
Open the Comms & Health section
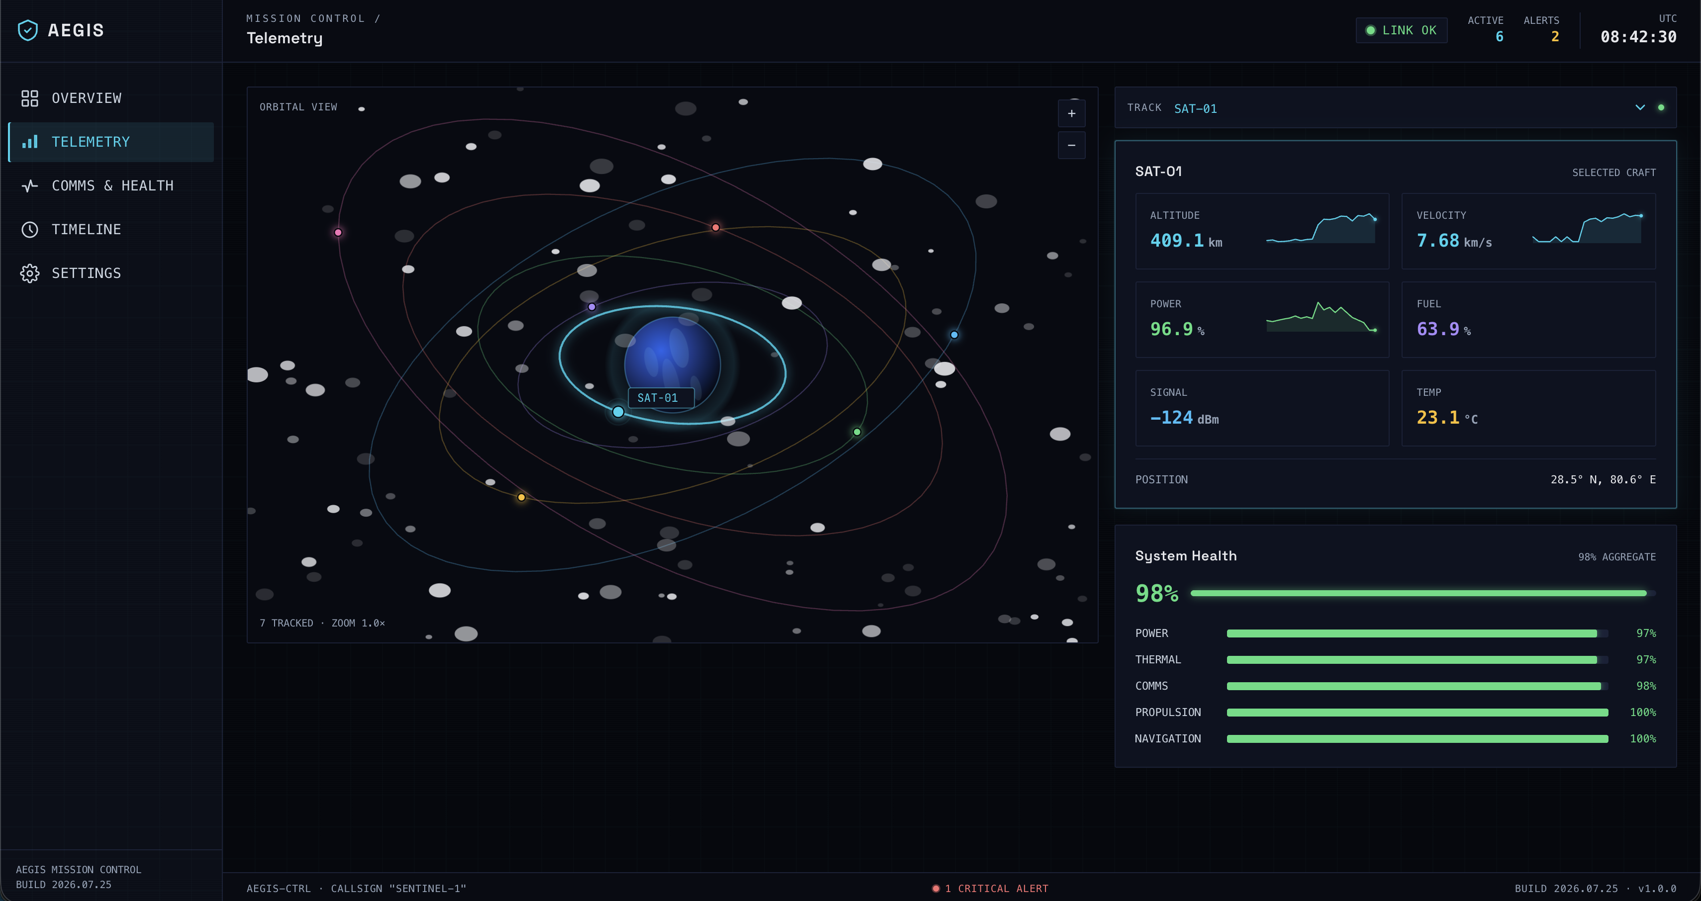111,186
